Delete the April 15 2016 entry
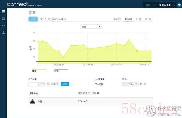This screenshot has height=118, width=182. pos(98,93)
